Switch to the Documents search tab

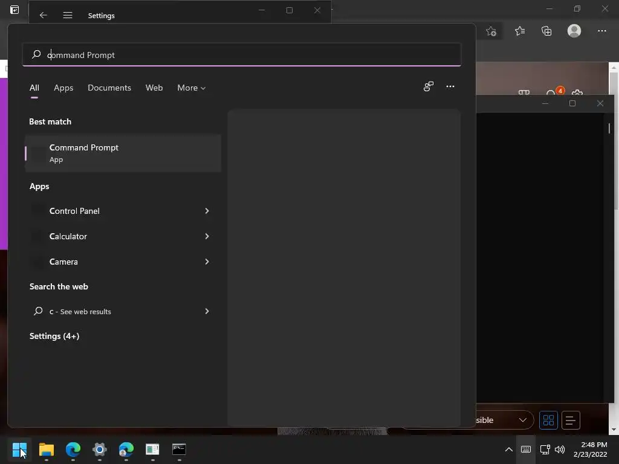(109, 88)
